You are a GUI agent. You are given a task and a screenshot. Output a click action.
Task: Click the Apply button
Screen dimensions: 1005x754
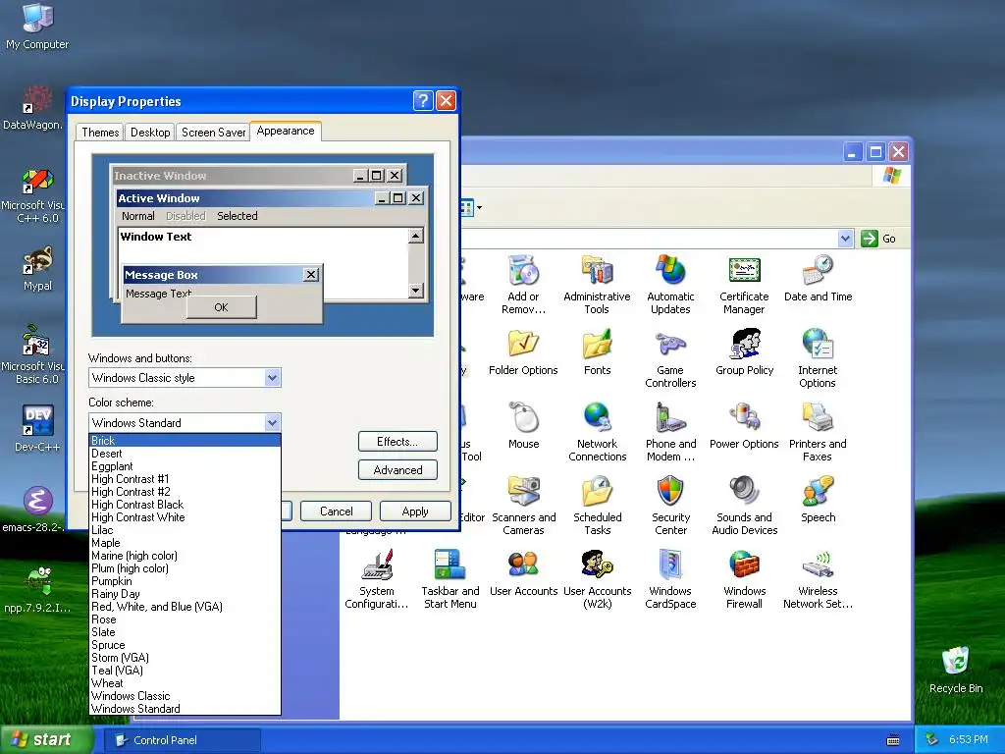tap(415, 511)
